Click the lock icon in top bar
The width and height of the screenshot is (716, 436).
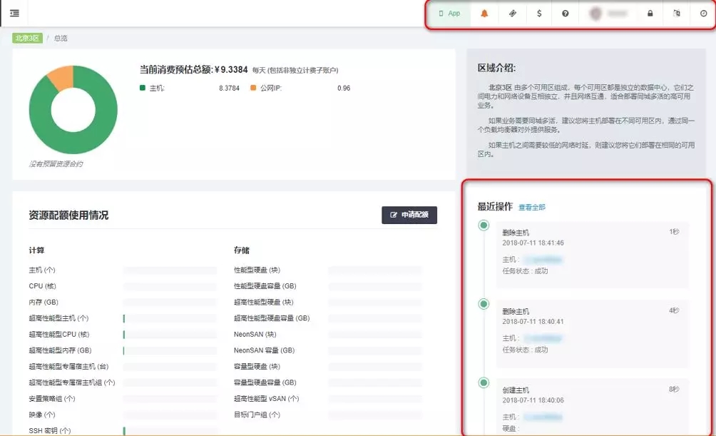(650, 14)
